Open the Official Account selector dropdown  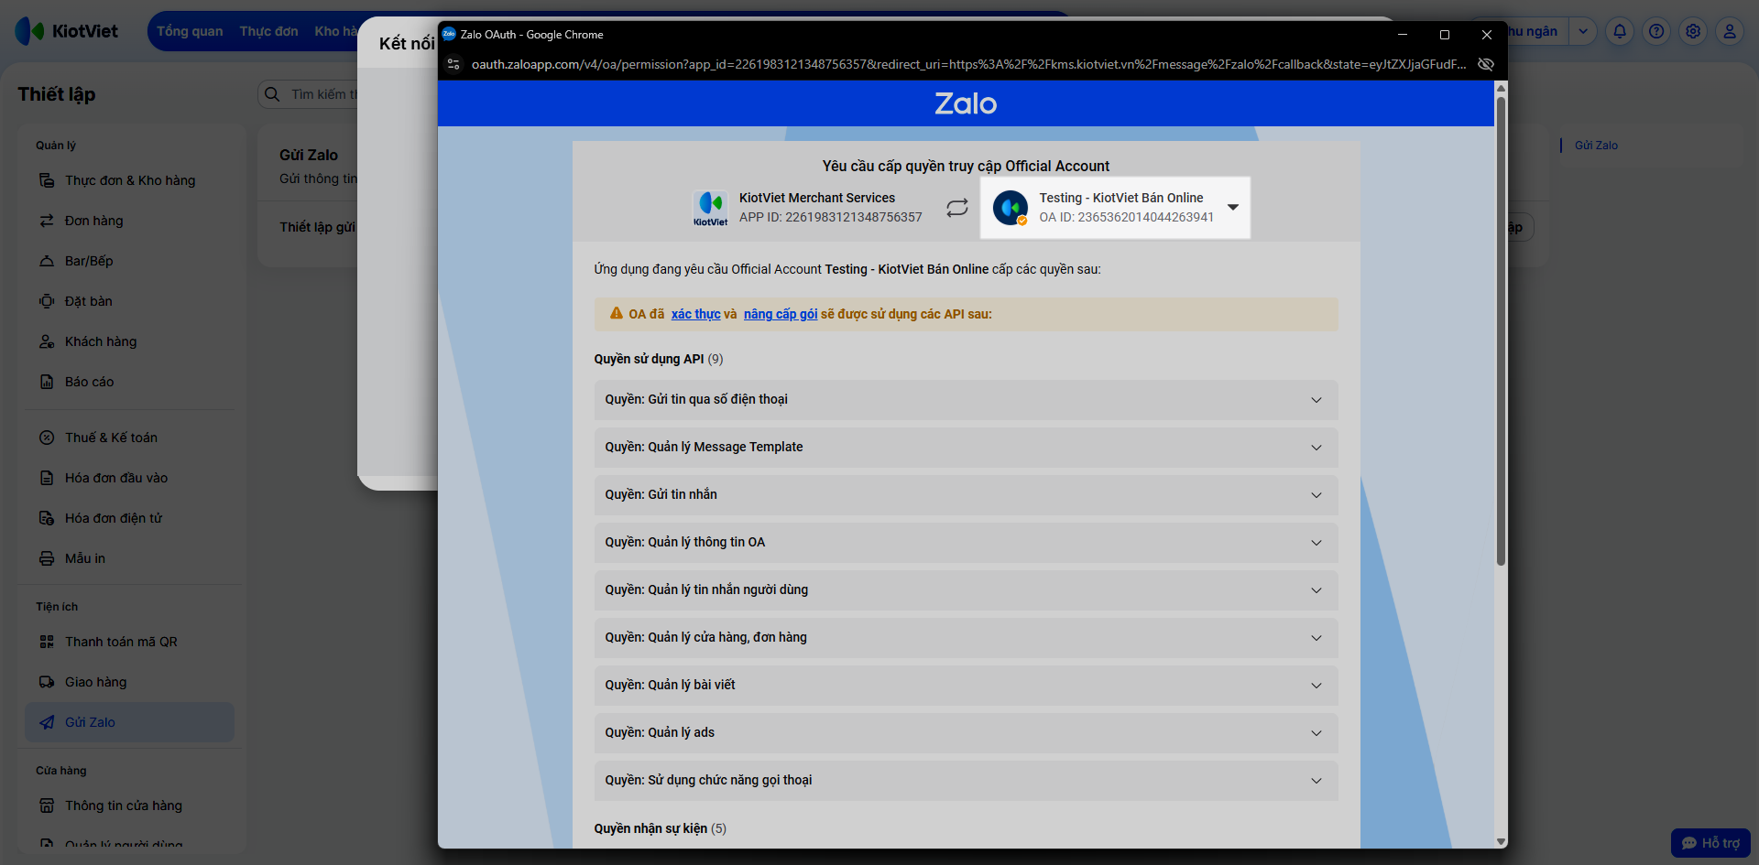tap(1115, 208)
